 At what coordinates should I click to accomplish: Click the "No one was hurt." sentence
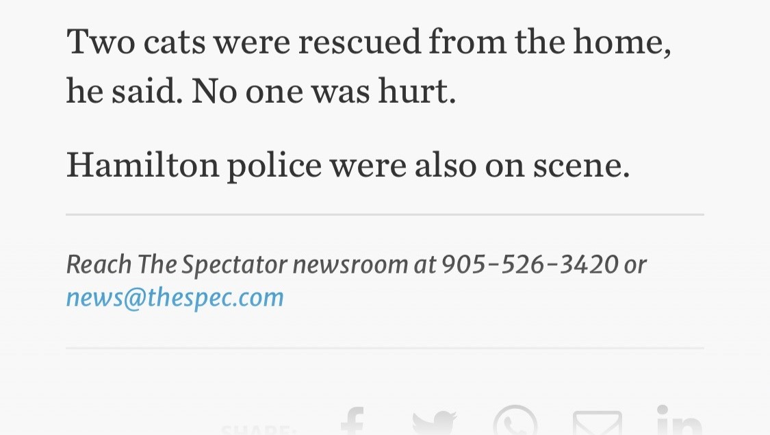coord(324,91)
